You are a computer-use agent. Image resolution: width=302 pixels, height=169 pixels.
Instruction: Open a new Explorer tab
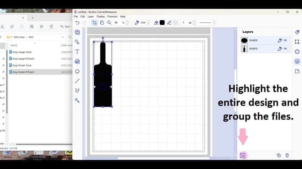point(32,18)
